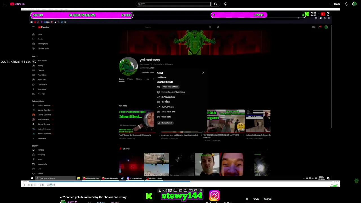Image resolution: width=361 pixels, height=203 pixels.
Task: Open the outer notifications bell
Action: pyautogui.click(x=346, y=4)
